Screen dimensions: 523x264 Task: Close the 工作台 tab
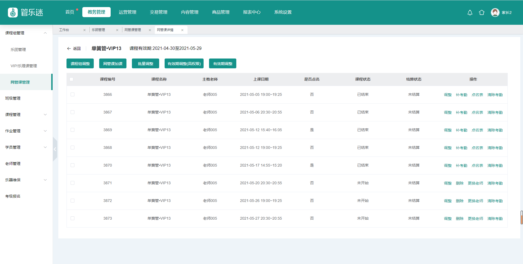[84, 30]
